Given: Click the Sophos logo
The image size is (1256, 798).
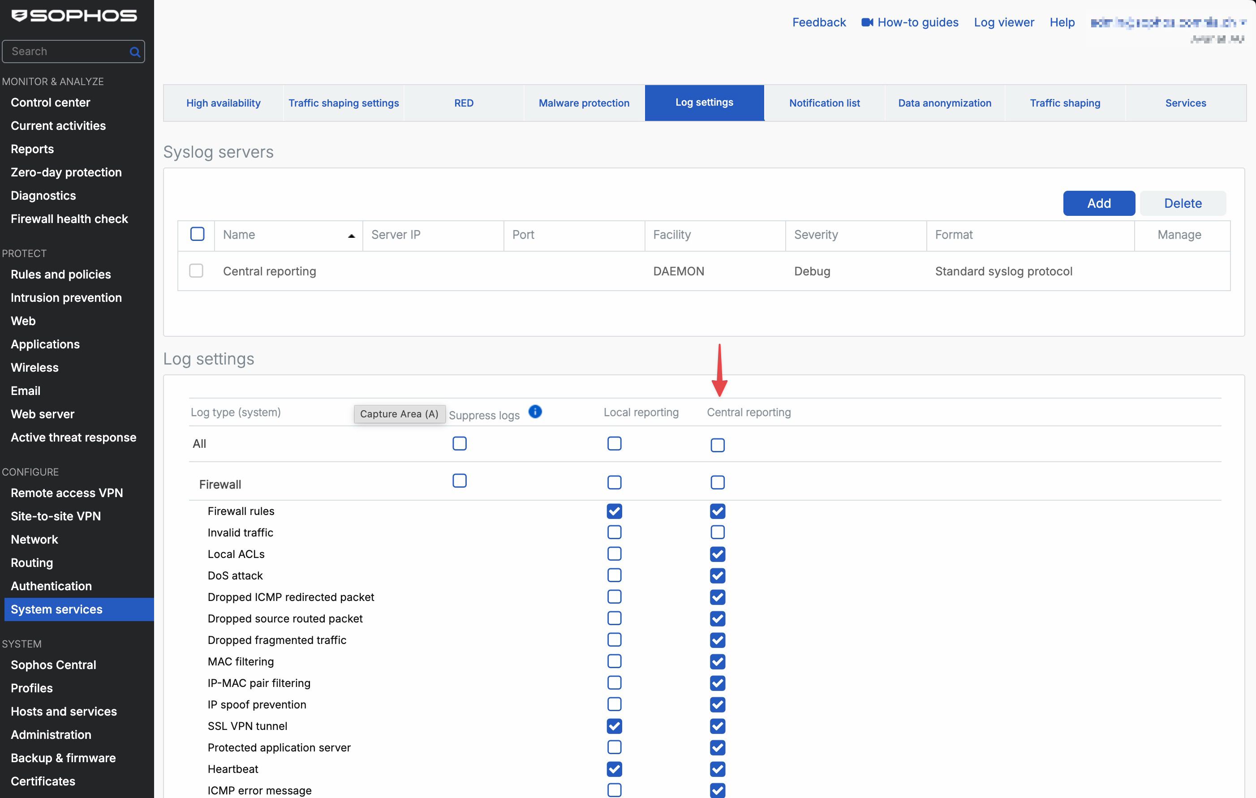Looking at the screenshot, I should pos(74,16).
